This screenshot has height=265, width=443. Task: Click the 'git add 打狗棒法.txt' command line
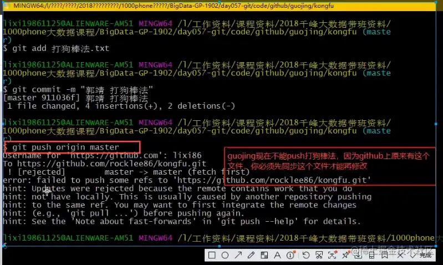(x=56, y=48)
